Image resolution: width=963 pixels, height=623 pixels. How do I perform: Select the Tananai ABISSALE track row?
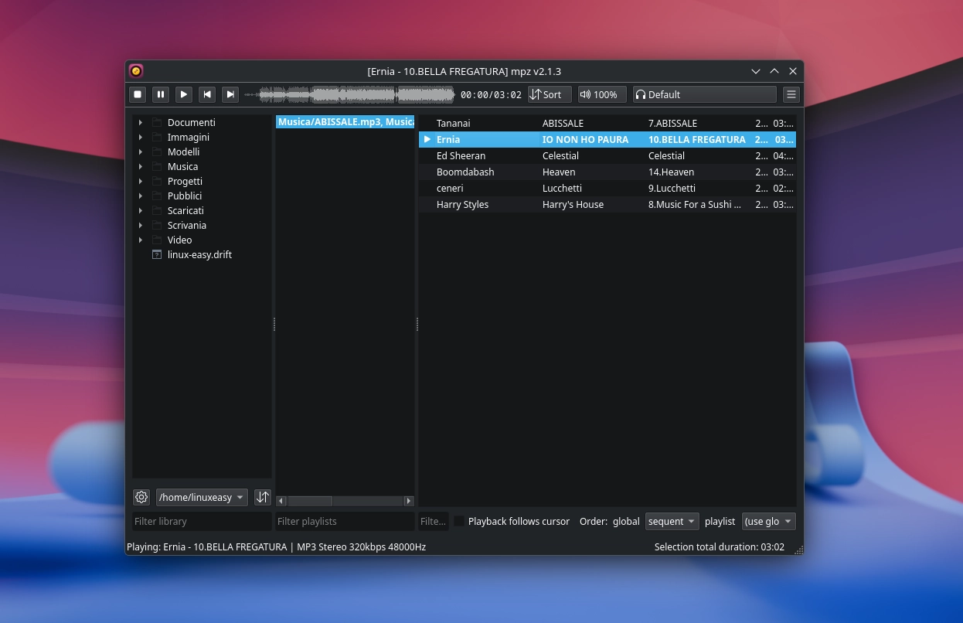pos(607,123)
